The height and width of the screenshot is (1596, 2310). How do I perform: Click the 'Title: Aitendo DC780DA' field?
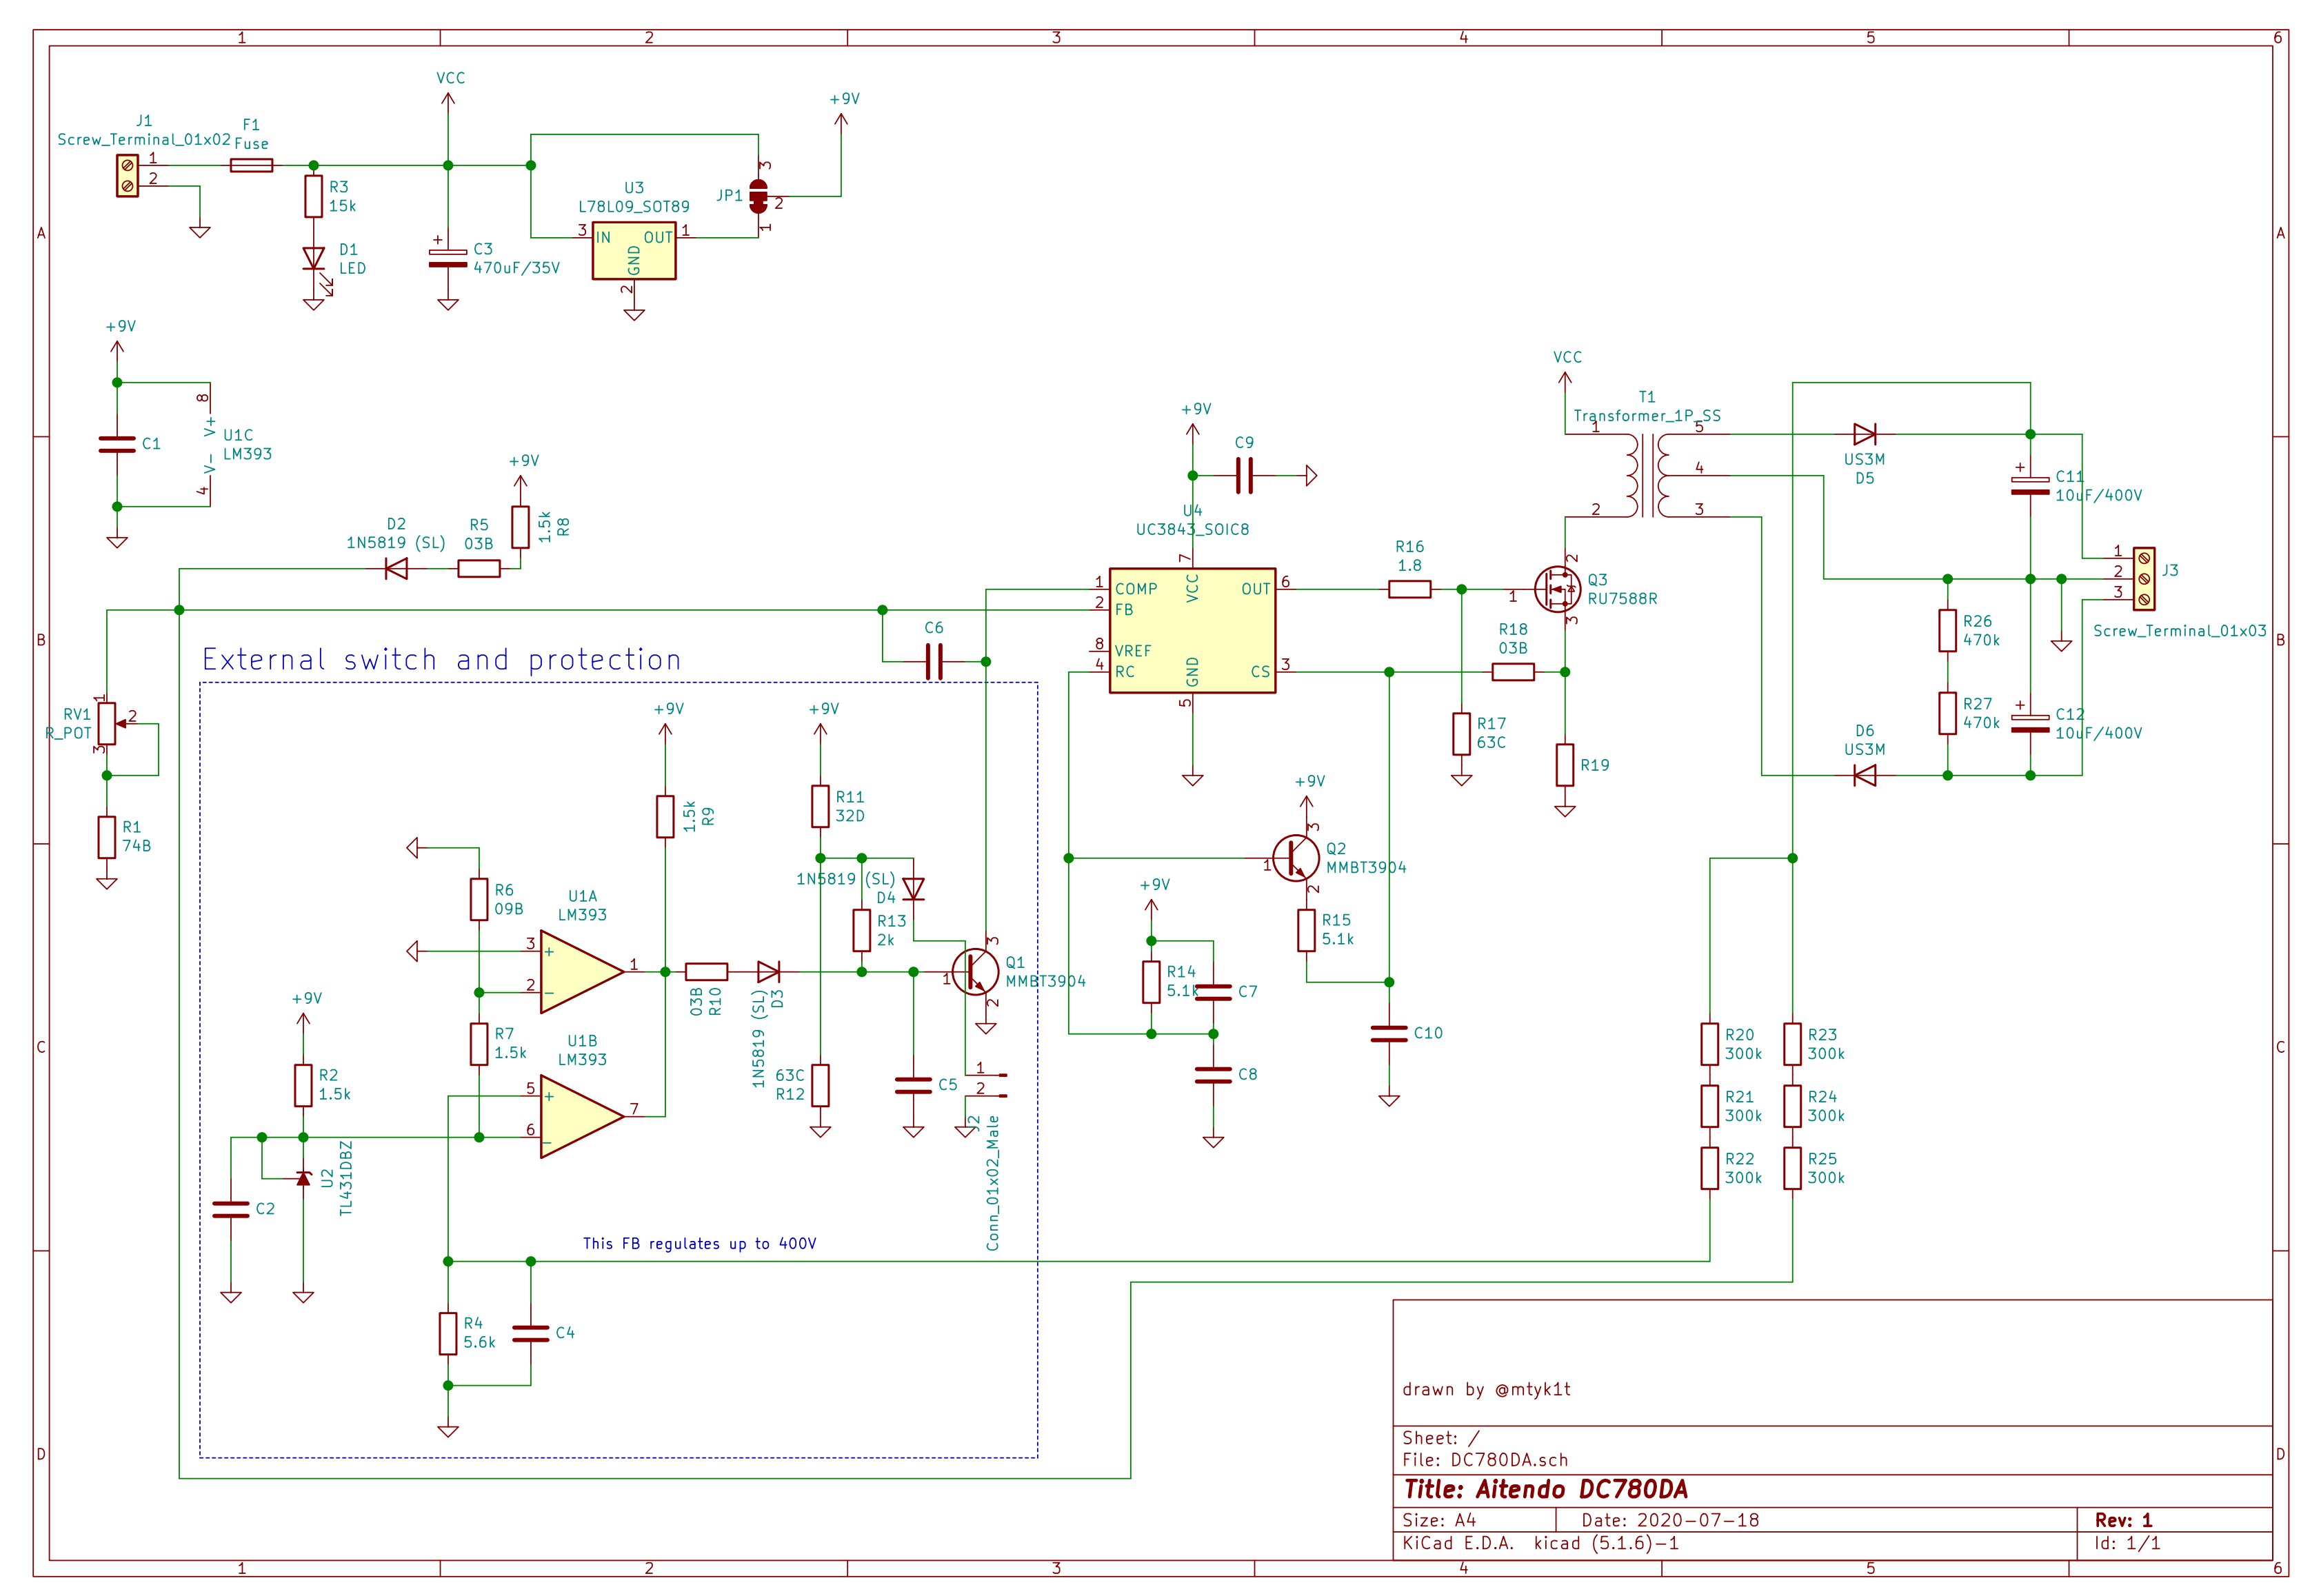(1545, 1489)
